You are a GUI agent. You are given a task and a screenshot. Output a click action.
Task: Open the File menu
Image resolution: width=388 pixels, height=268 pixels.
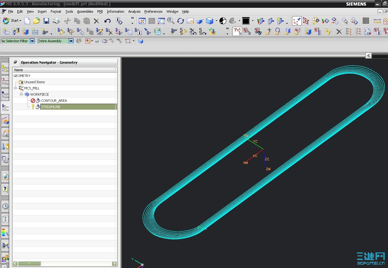tap(11, 11)
